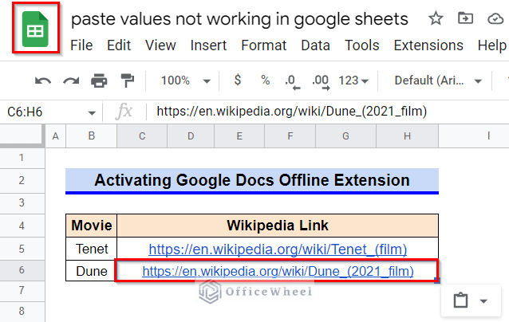The width and height of the screenshot is (509, 322).
Task: Open the 100% zoom dropdown
Action: click(x=185, y=80)
